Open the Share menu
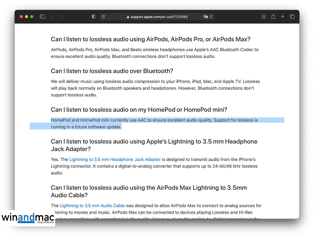This screenshot has height=238, width=314. (273, 17)
